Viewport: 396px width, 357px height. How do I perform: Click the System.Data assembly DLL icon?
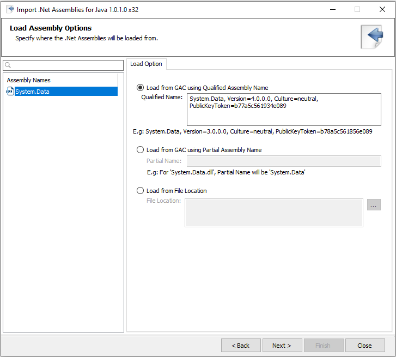[x=10, y=92]
